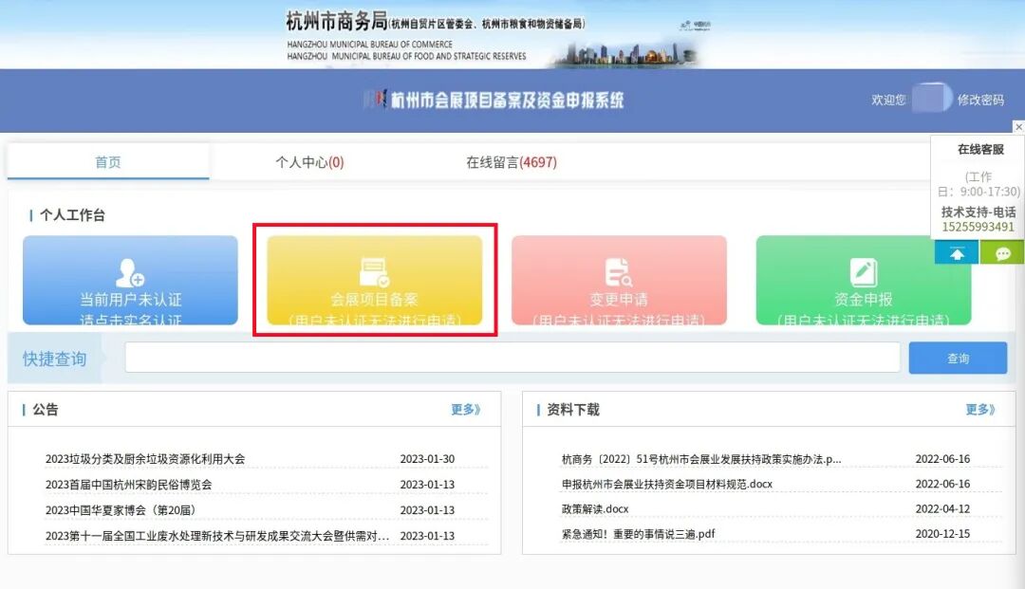The width and height of the screenshot is (1025, 589).
Task: Select the 首页 home tab
Action: (x=107, y=161)
